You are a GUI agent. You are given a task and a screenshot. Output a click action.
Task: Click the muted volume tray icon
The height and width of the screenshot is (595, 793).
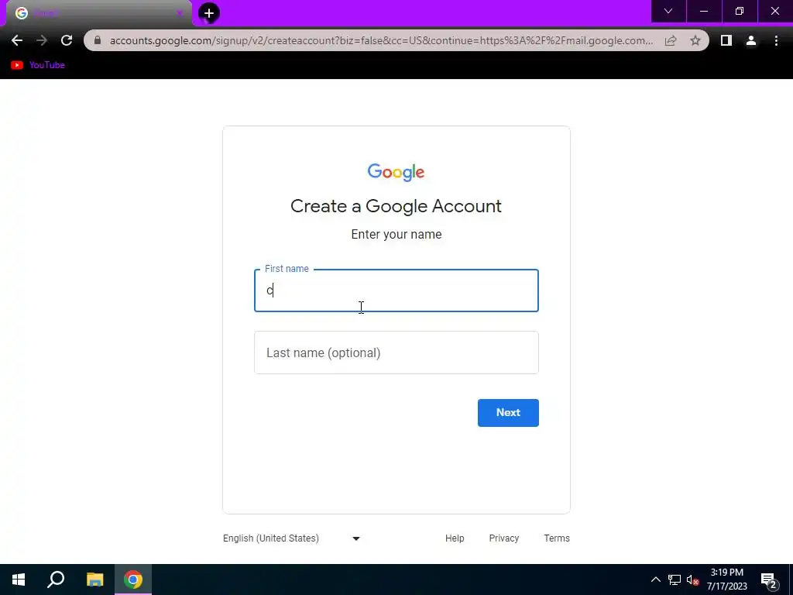pos(693,580)
